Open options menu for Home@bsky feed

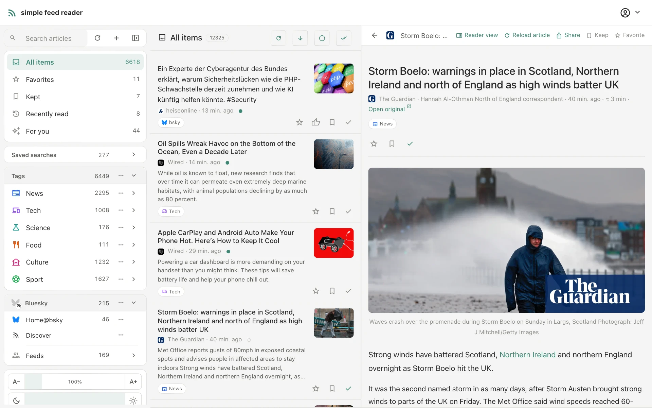tap(121, 320)
